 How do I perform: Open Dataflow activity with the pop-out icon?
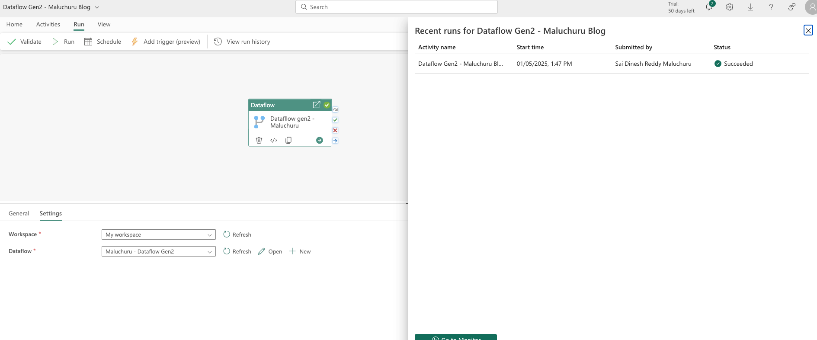tap(317, 105)
